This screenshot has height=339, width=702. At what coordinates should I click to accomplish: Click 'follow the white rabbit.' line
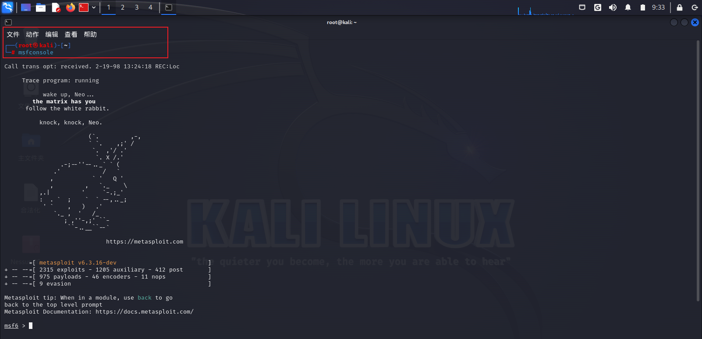(67, 109)
